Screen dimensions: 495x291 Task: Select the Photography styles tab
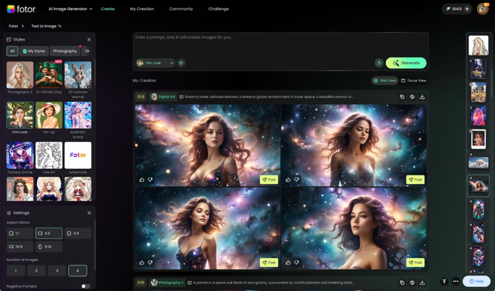pyautogui.click(x=65, y=51)
